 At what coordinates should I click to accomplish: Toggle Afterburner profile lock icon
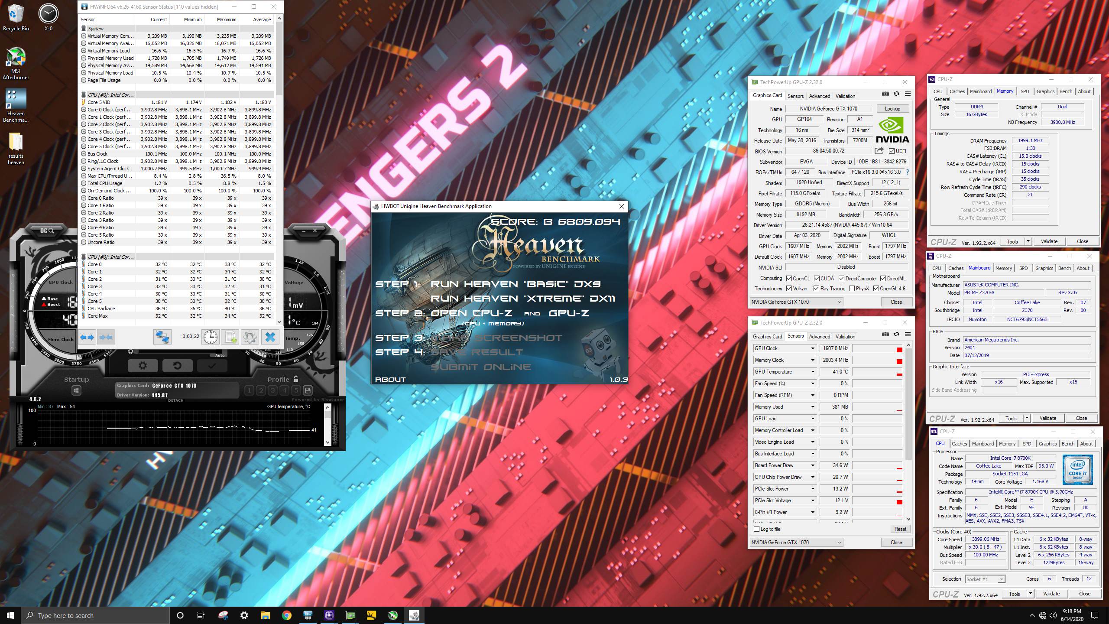click(296, 379)
